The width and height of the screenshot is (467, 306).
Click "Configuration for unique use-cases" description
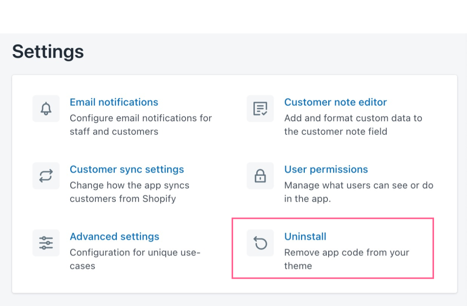[135, 259]
